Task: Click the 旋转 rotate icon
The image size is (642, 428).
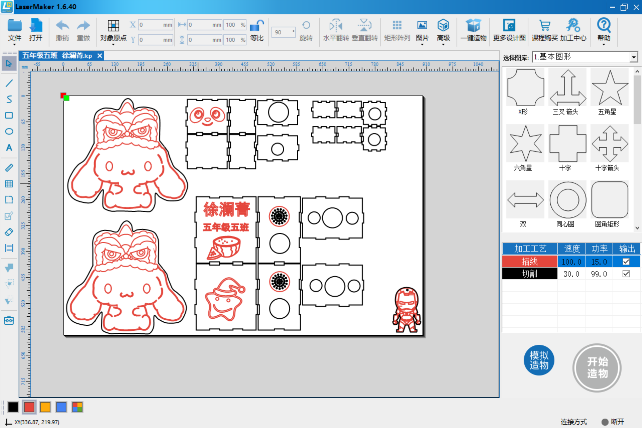Action: tap(306, 25)
